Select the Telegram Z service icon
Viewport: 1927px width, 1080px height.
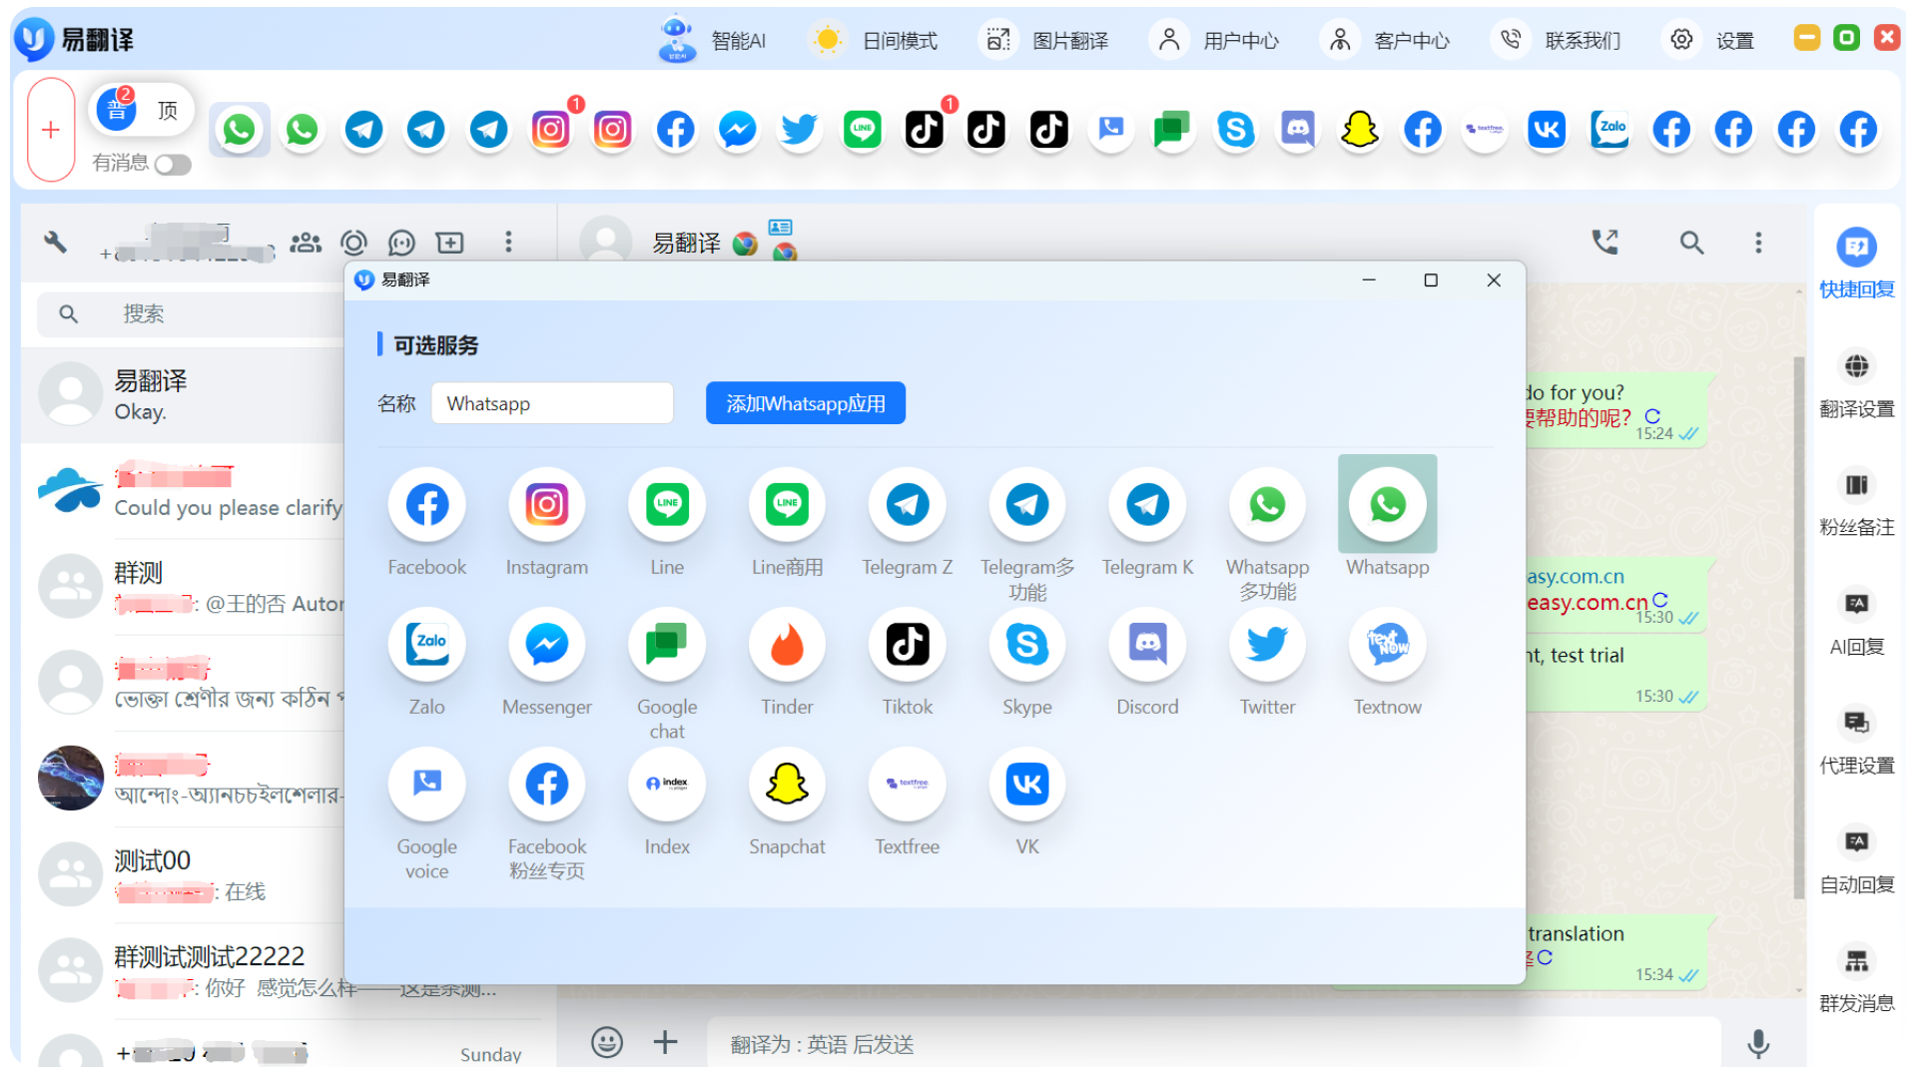click(907, 504)
